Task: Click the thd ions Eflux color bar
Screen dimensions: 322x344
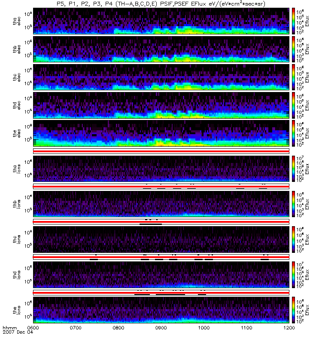Action: pos(293,275)
